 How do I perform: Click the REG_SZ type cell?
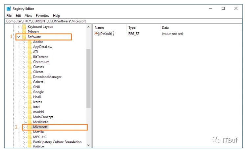[134, 34]
